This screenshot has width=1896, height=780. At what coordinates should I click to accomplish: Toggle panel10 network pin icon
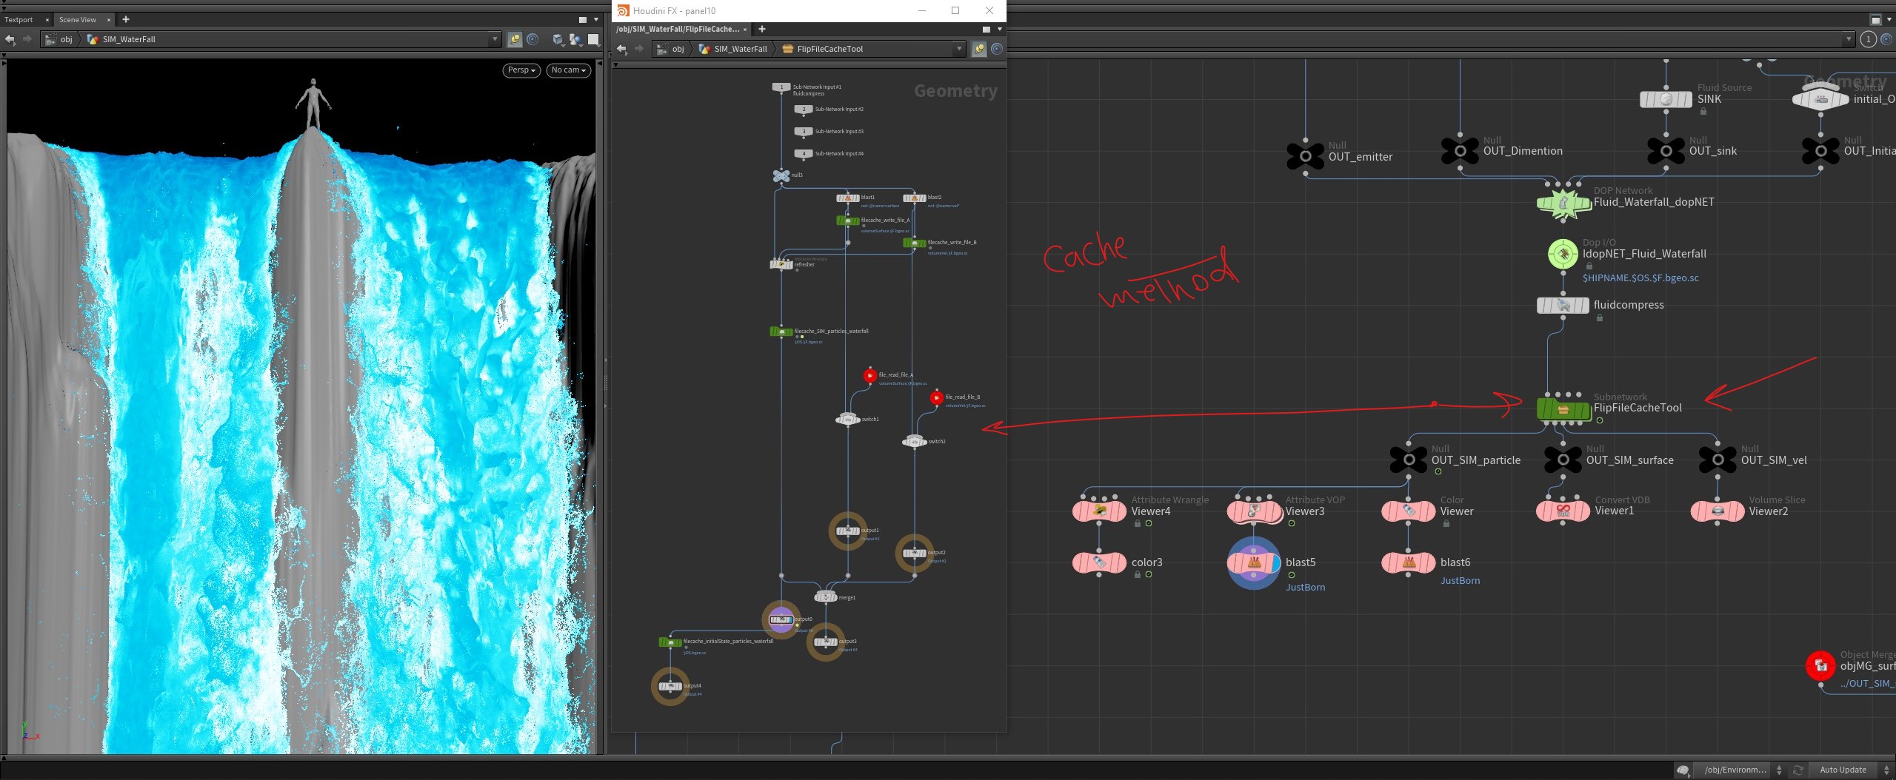[x=979, y=49]
